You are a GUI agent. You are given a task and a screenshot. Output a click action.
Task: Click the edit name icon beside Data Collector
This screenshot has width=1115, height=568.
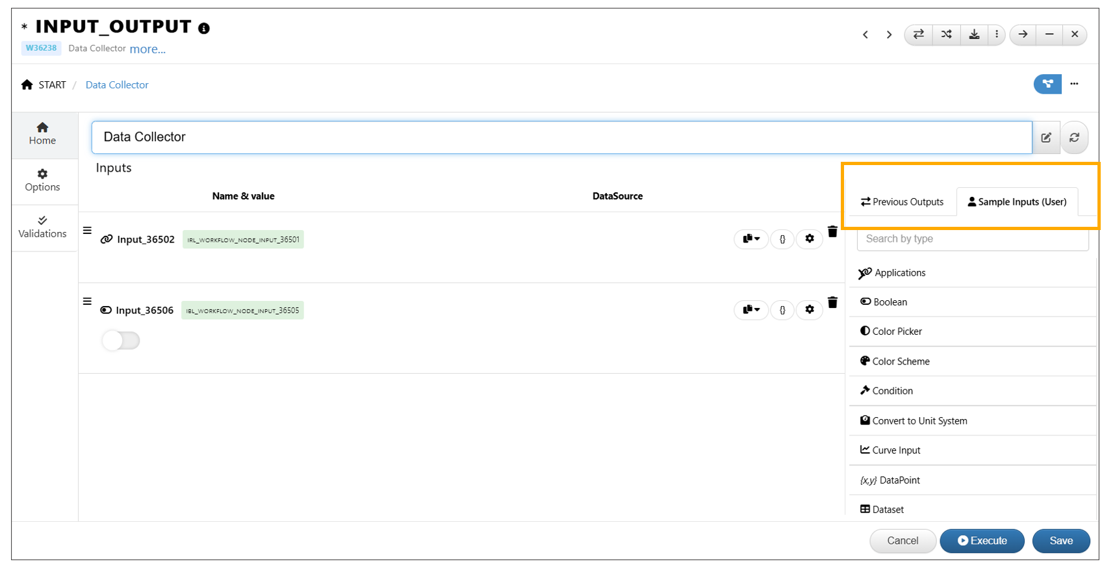(x=1046, y=138)
